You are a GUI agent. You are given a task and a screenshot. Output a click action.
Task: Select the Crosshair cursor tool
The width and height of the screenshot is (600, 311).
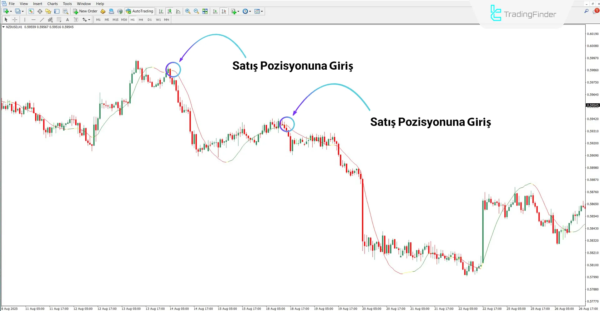coord(15,20)
